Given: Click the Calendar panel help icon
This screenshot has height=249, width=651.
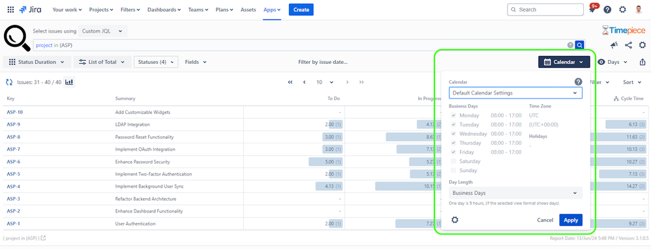Looking at the screenshot, I should click(579, 81).
